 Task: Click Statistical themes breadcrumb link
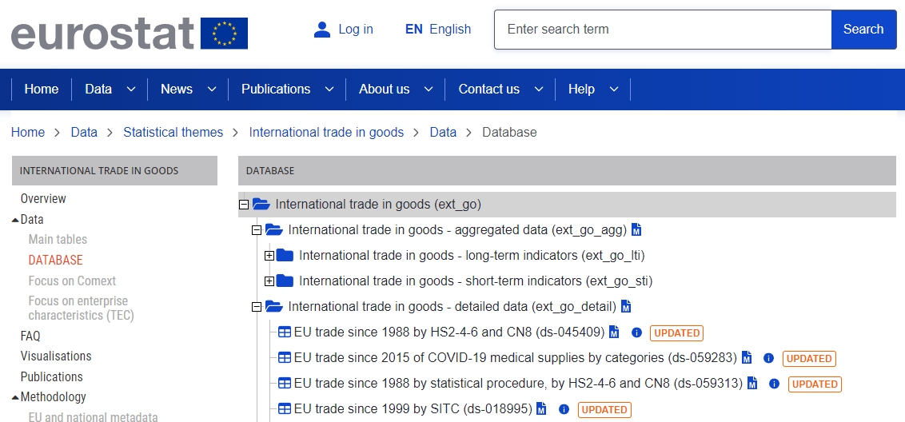click(x=173, y=132)
